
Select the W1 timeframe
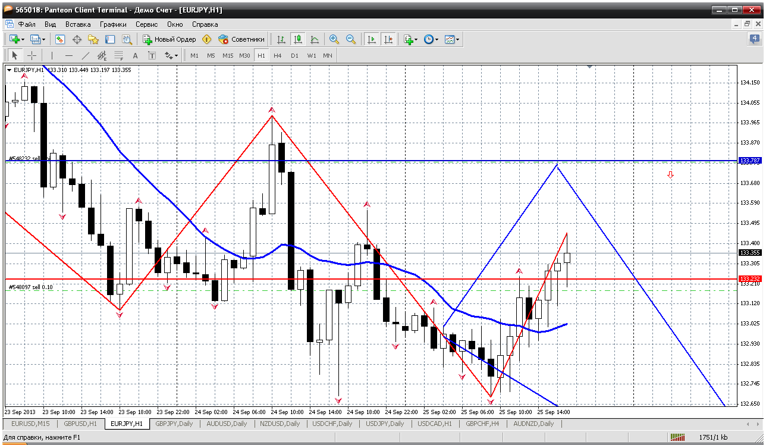[312, 55]
